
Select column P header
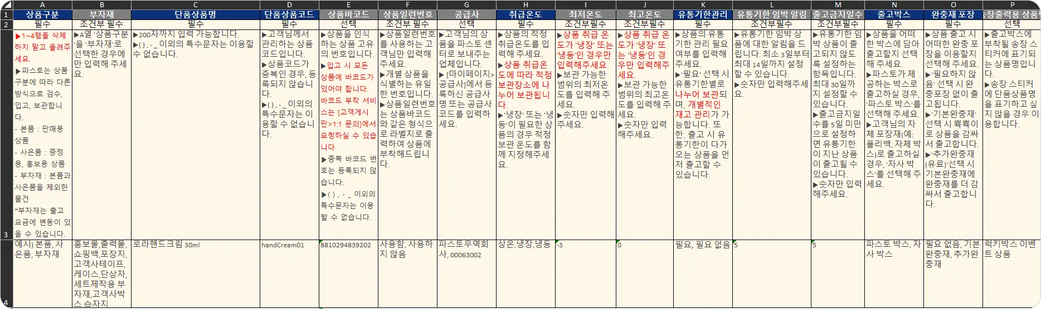point(1011,4)
